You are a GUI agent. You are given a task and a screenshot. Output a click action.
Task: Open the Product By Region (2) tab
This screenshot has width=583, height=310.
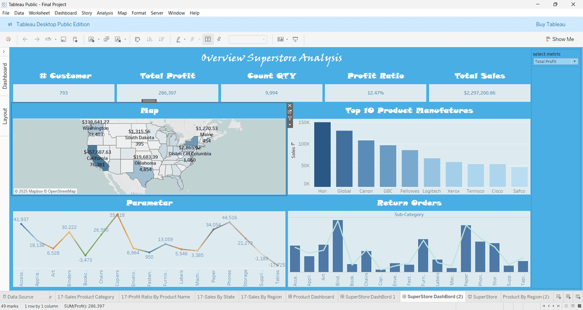(525, 296)
